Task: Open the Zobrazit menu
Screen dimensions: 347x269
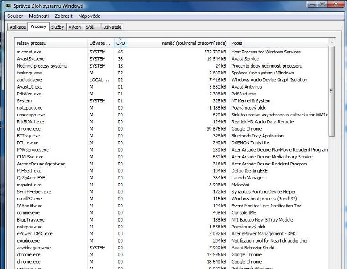Action: [x=63, y=16]
